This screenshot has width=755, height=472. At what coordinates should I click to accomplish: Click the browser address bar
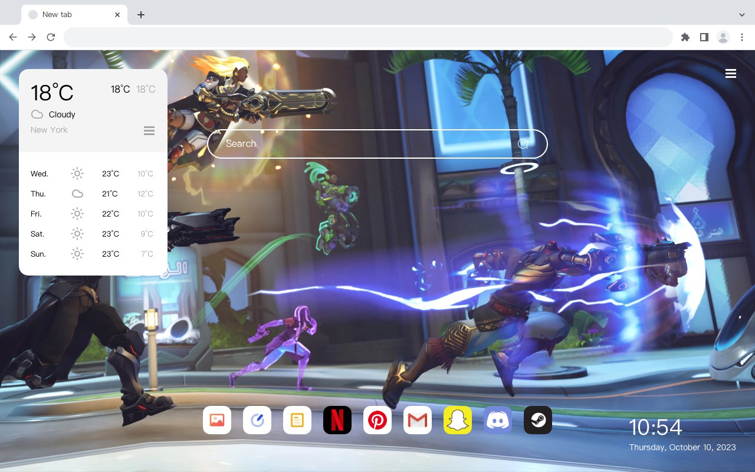[368, 37]
